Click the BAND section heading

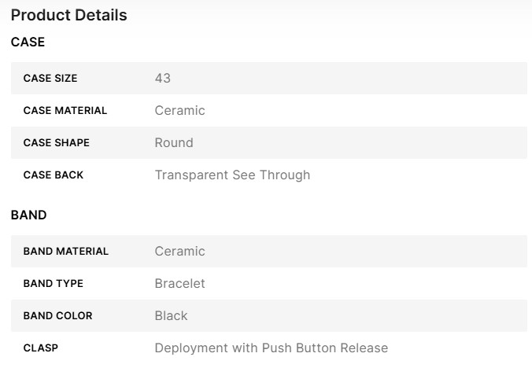tap(29, 215)
